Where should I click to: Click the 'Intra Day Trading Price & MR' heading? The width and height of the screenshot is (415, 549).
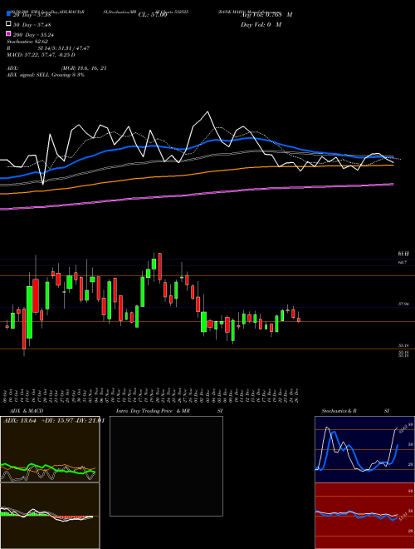[153, 411]
